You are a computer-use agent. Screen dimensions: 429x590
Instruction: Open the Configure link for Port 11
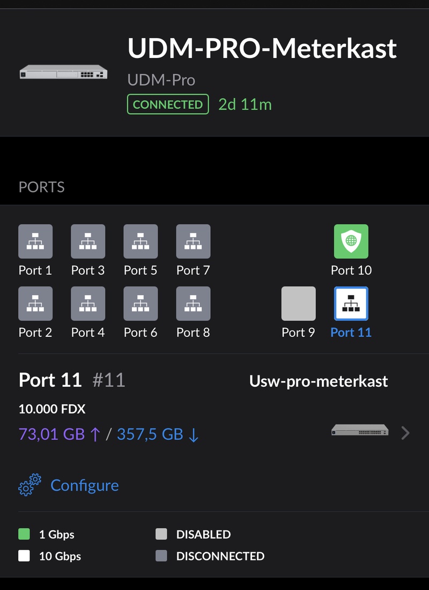pyautogui.click(x=84, y=485)
